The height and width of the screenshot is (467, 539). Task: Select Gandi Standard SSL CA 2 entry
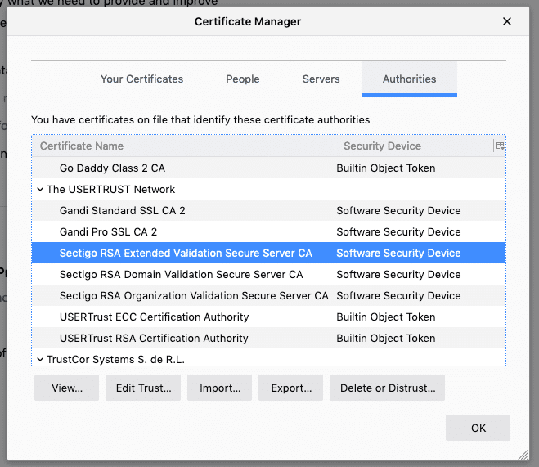123,211
